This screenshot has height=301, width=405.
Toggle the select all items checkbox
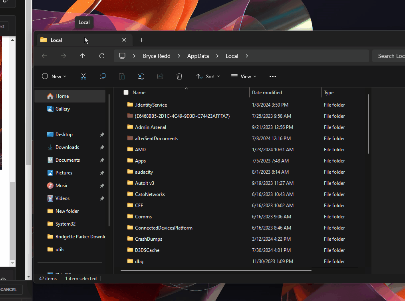tap(126, 93)
